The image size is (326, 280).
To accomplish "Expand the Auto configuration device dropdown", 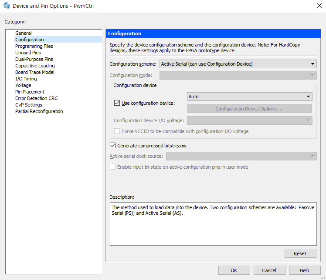I will pos(249,97).
